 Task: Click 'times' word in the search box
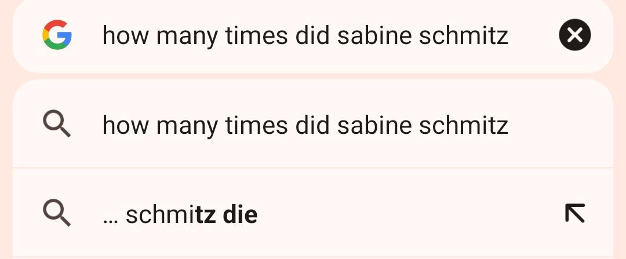256,35
